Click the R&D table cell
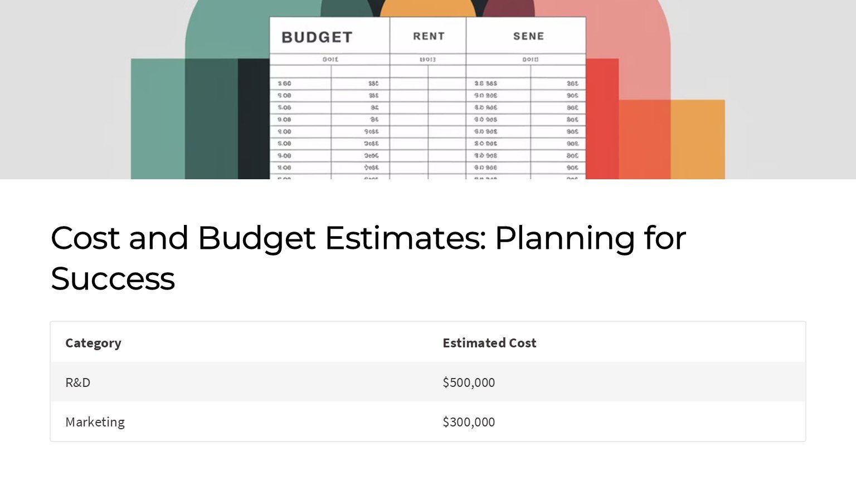 (78, 382)
